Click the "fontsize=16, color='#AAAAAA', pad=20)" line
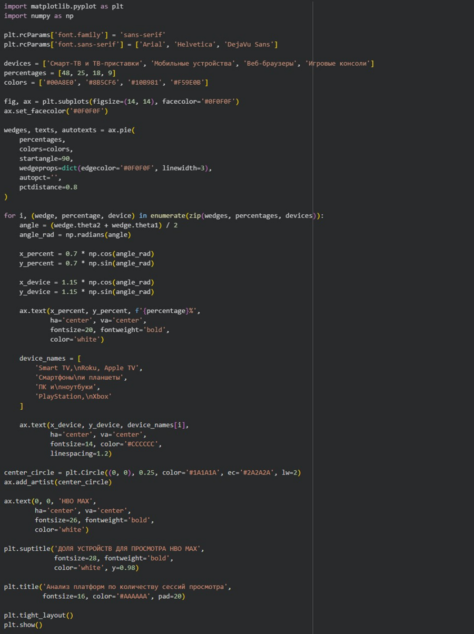Viewport: 474px width, 634px height. 114,596
